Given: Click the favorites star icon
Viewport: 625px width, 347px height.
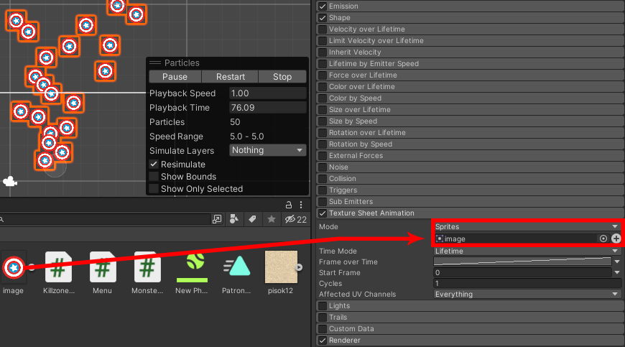Looking at the screenshot, I should click(x=272, y=219).
